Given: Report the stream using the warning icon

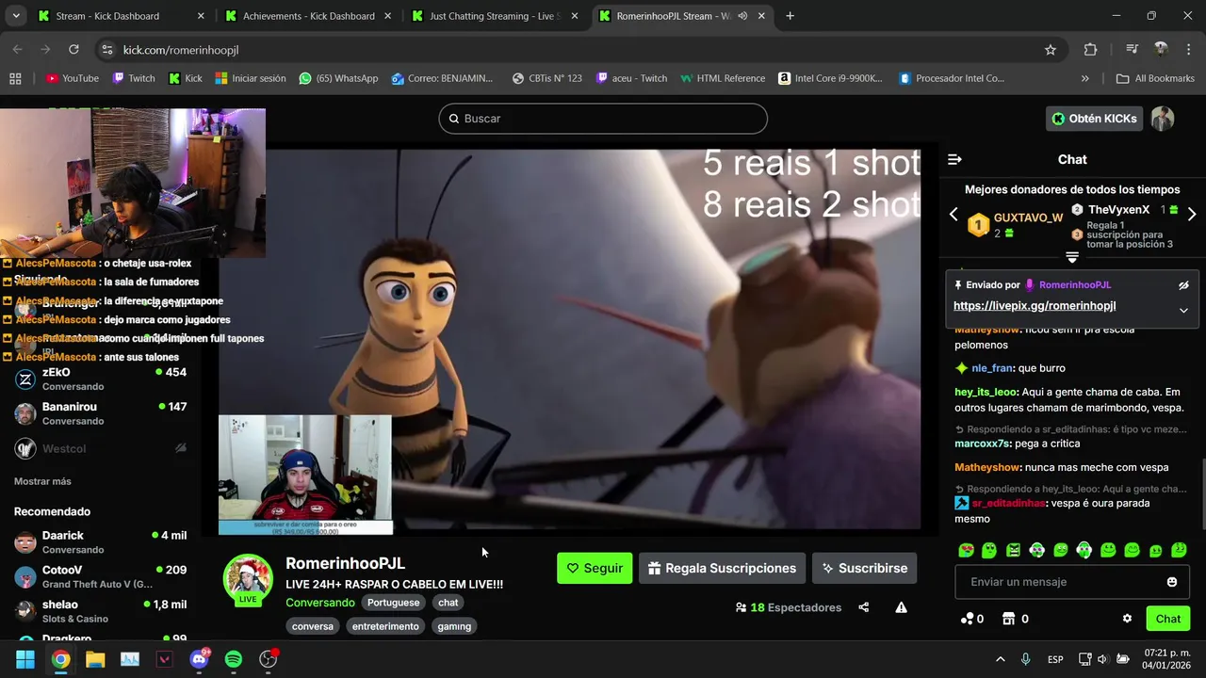Looking at the screenshot, I should pyautogui.click(x=901, y=607).
